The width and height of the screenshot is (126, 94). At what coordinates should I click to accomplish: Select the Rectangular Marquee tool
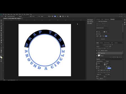pyautogui.click(x=1, y=22)
